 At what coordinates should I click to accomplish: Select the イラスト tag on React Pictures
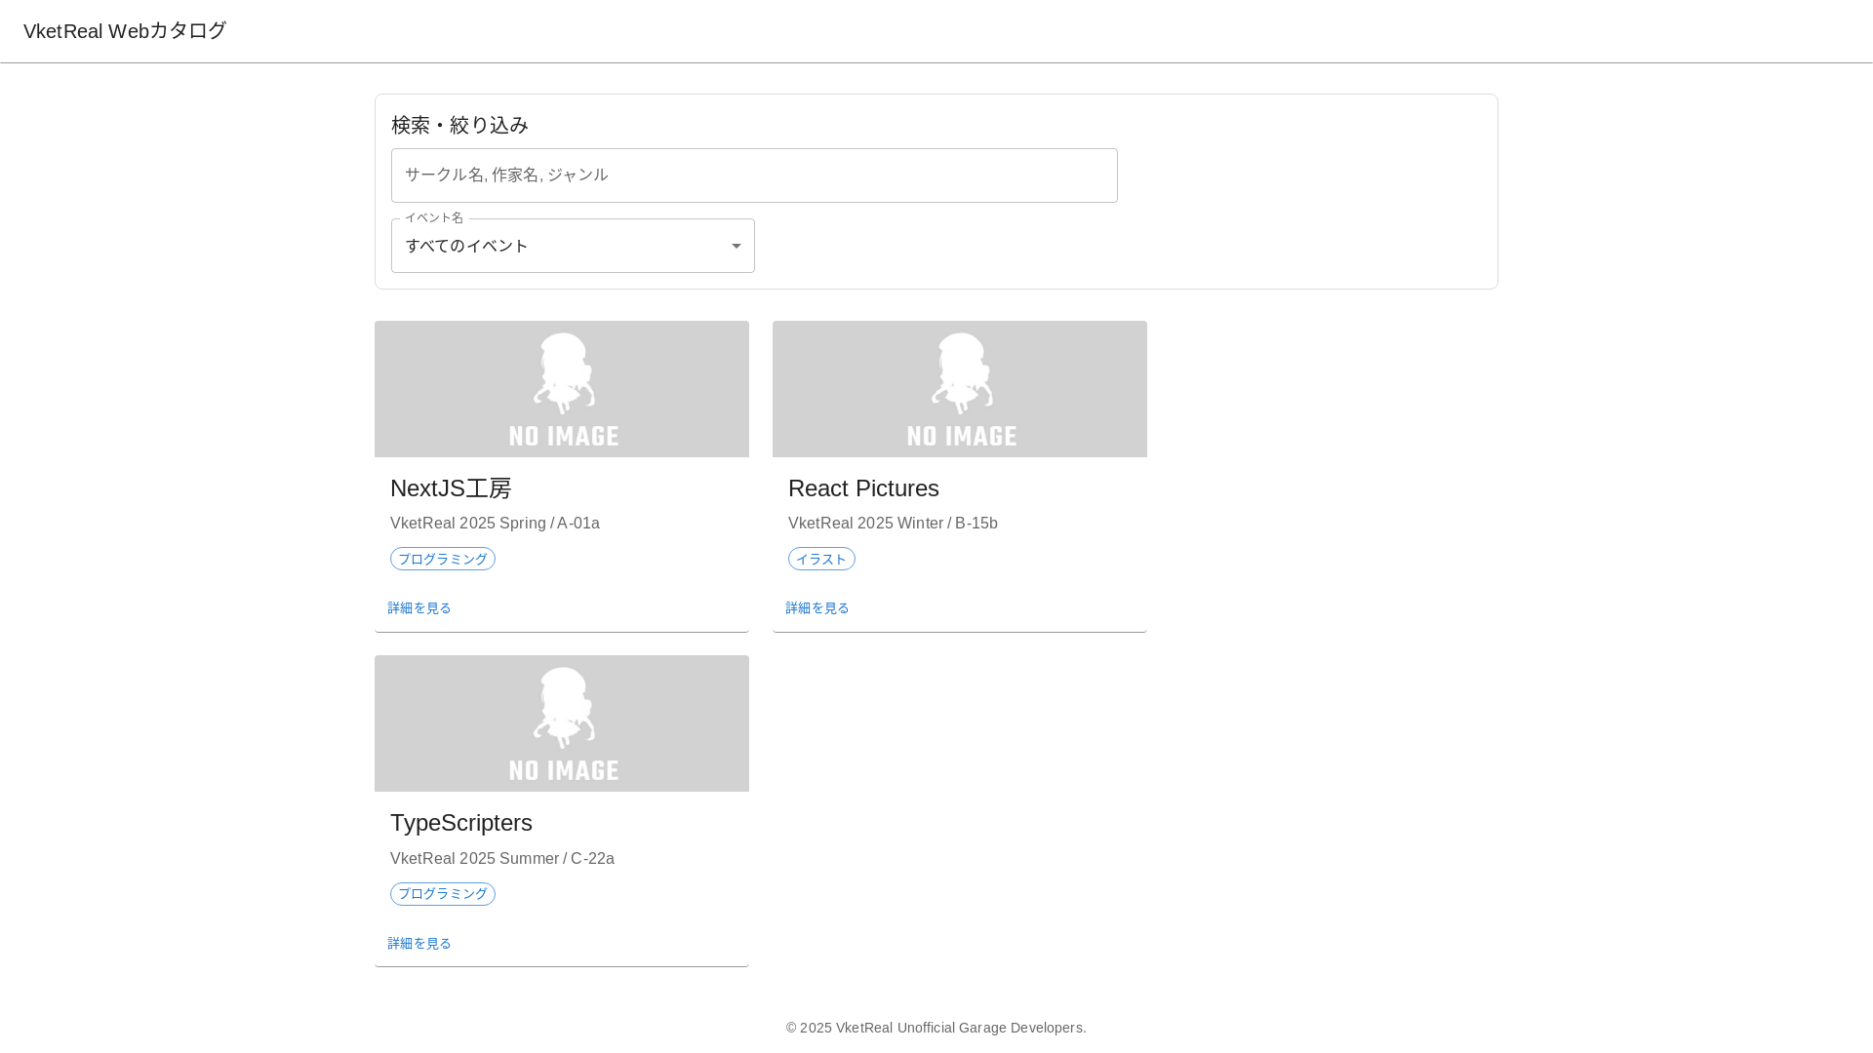tap(821, 559)
